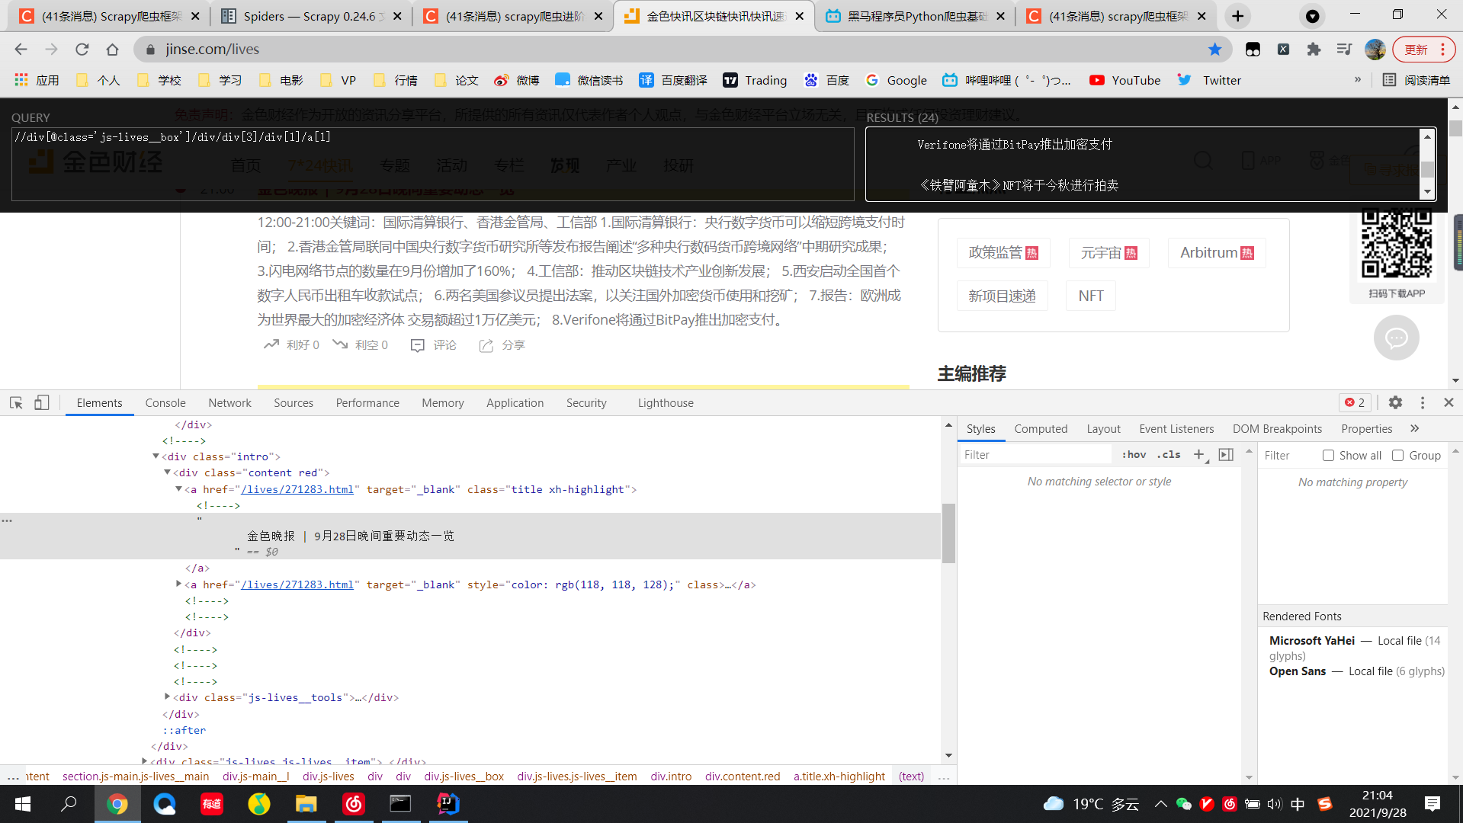The image size is (1463, 823).
Task: Open the Computed tab
Action: pos(1041,428)
